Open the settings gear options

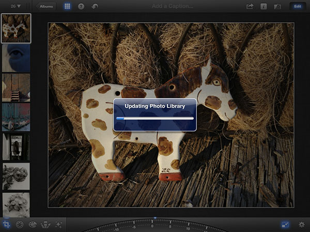(x=302, y=224)
